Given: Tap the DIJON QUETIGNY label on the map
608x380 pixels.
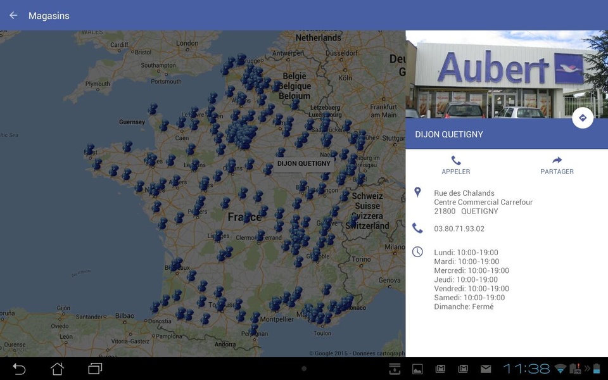Looking at the screenshot, I should pos(303,163).
